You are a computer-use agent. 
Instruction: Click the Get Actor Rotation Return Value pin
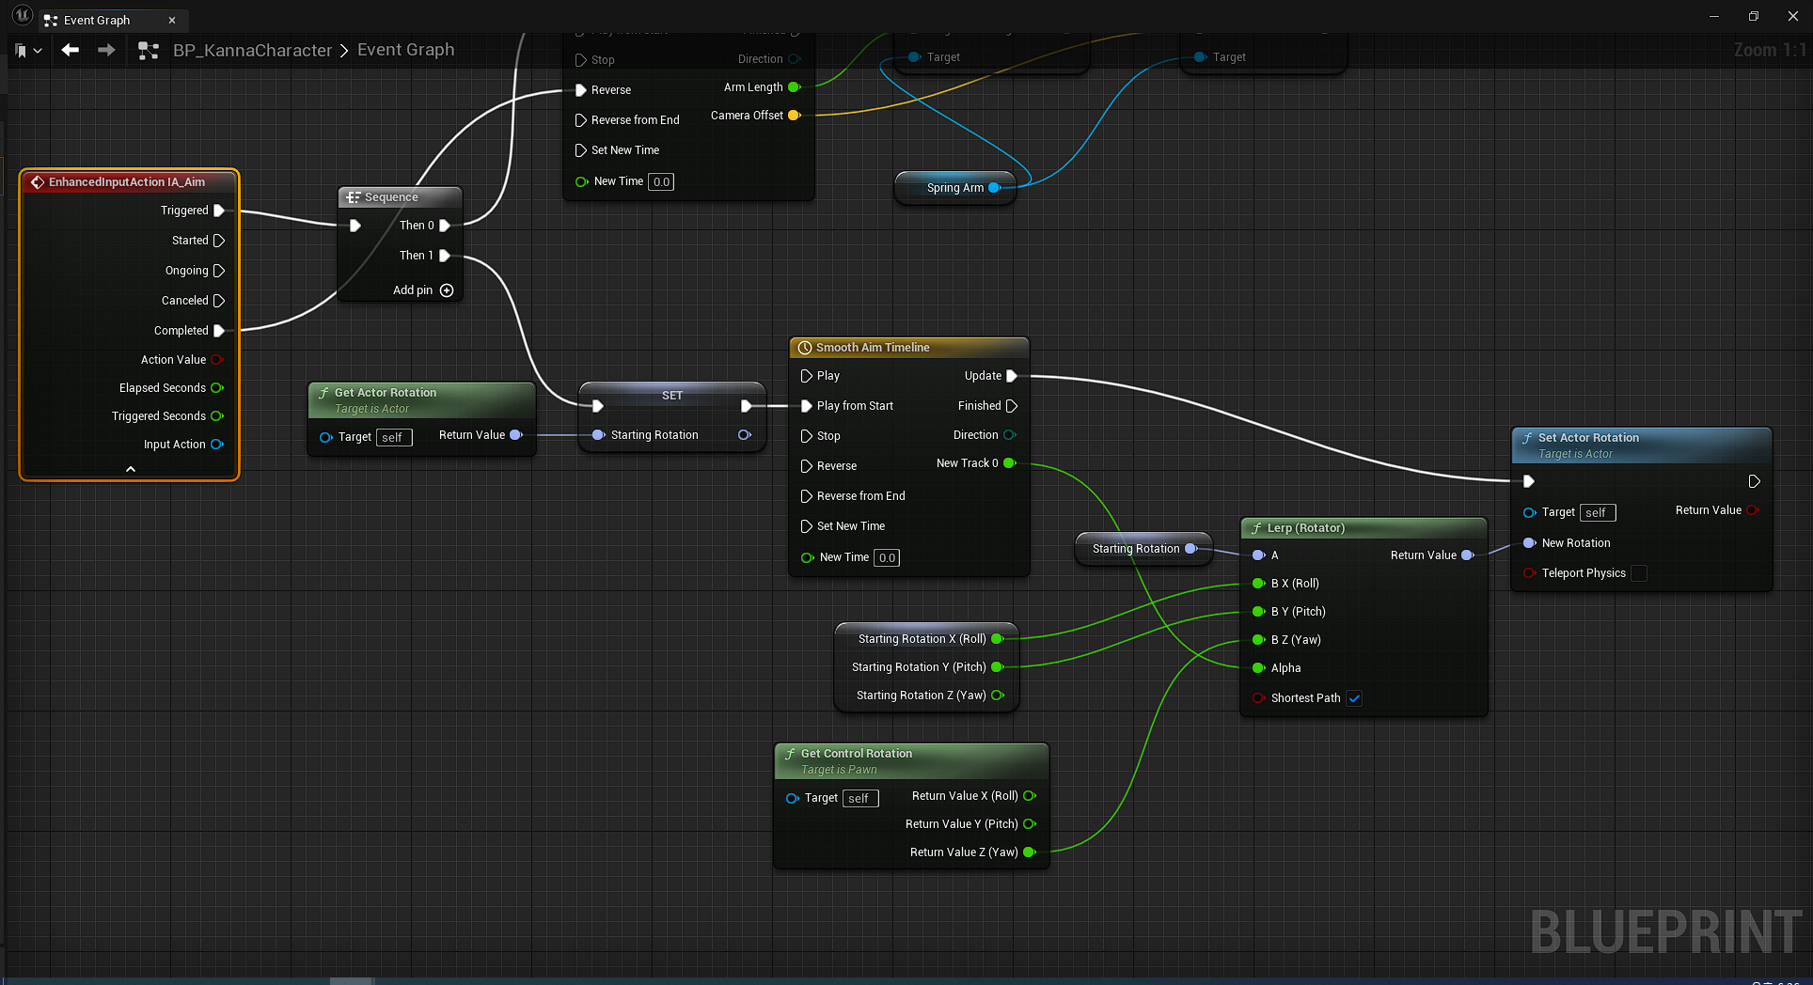(516, 435)
